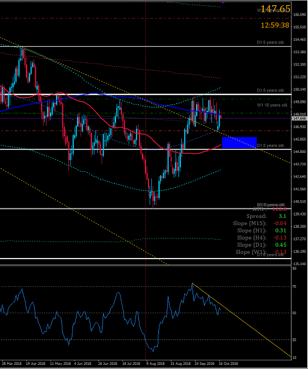Screen dimensions: 308x369
Task: Click the 139.430 price scale label
Action: point(300,214)
